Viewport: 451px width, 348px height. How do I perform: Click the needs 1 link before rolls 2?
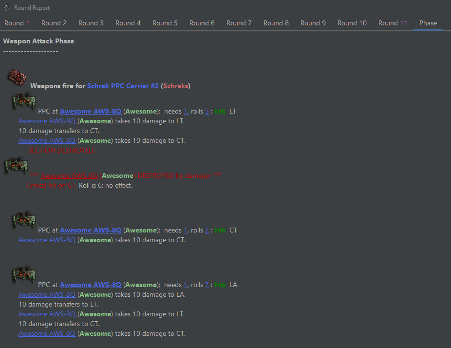(186, 230)
